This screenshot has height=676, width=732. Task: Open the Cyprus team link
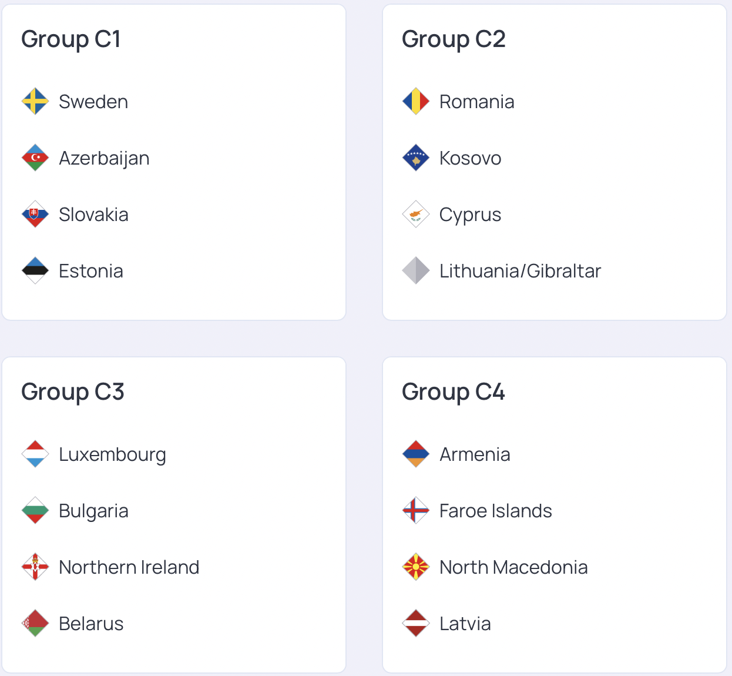click(470, 215)
